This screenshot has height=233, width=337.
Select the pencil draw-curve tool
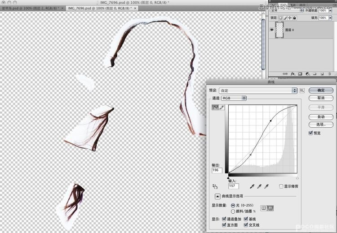pyautogui.click(x=222, y=108)
